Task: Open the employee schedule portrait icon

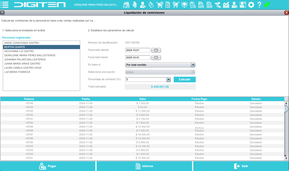Action: [x=243, y=5]
